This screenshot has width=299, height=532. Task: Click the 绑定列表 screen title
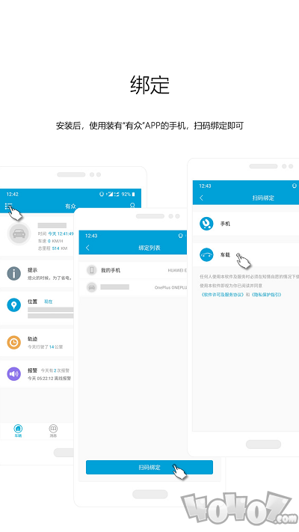click(149, 248)
